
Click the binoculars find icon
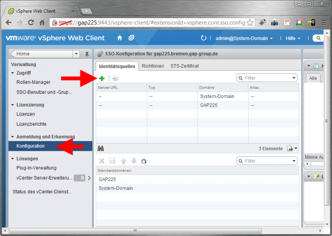click(x=100, y=148)
